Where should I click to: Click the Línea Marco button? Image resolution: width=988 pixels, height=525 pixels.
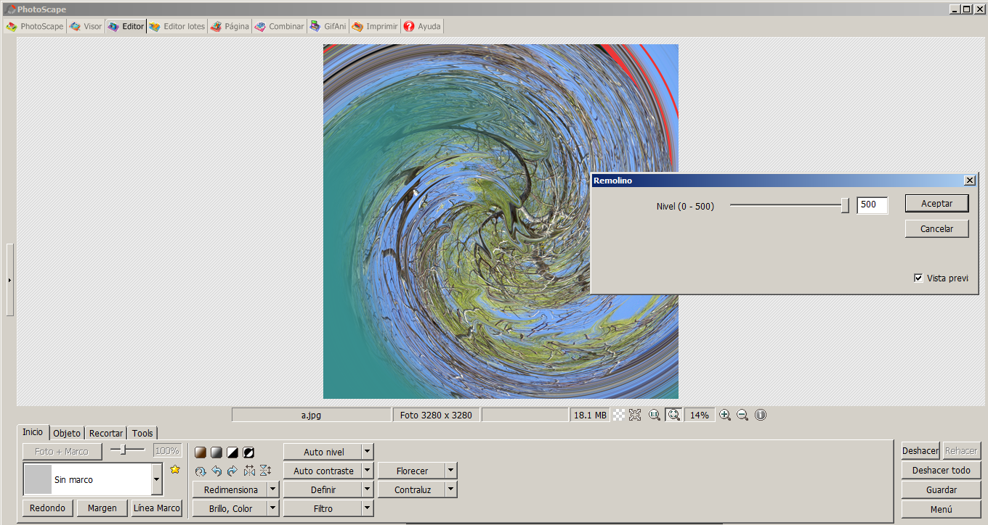coord(157,508)
